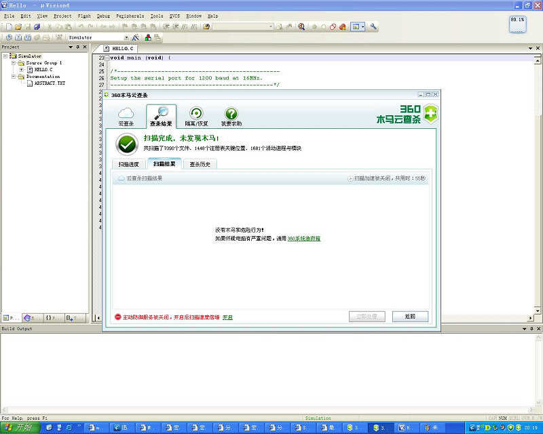Viewport: 543px width, 434px height.
Task: Open the 隔离/恢复 tab in 360 dialog
Action: pos(196,117)
